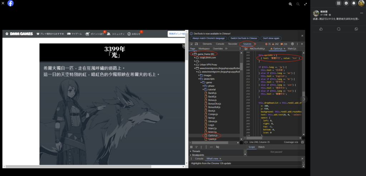
Task: Open BonusDice.js in the file tree
Action: pyautogui.click(x=214, y=104)
